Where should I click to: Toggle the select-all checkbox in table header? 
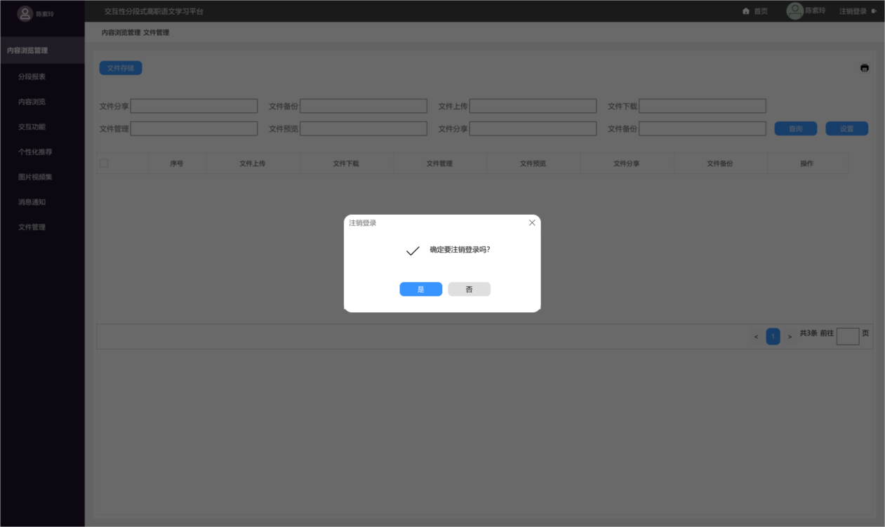click(104, 164)
